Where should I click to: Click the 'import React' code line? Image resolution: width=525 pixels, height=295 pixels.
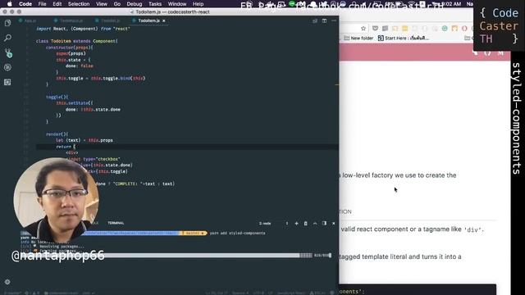(83, 29)
